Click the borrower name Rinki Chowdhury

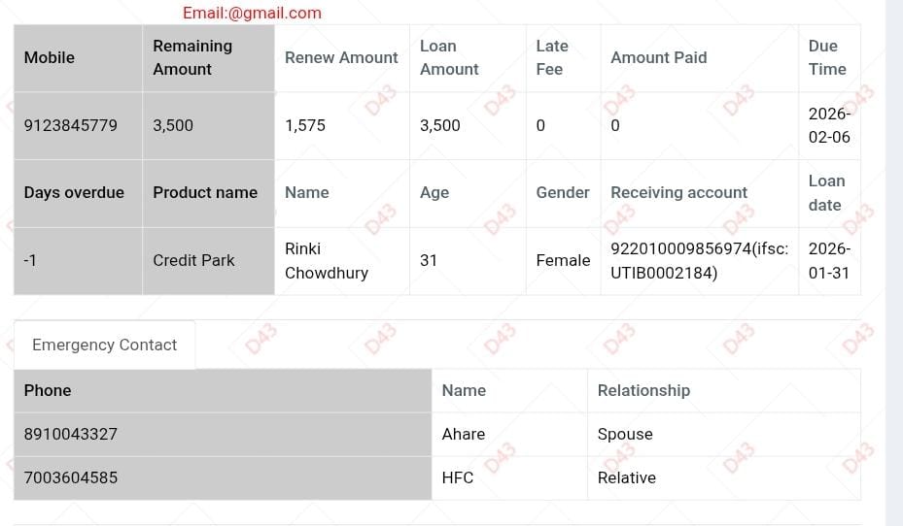pyautogui.click(x=326, y=260)
